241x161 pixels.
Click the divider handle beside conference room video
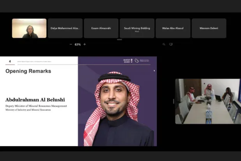pos(174,101)
